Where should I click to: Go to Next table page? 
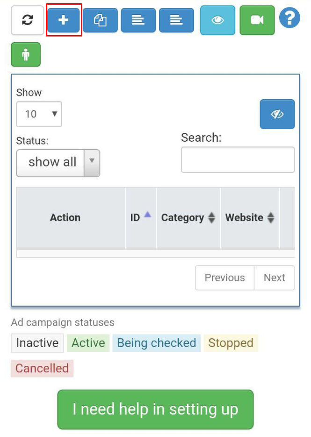(x=275, y=278)
